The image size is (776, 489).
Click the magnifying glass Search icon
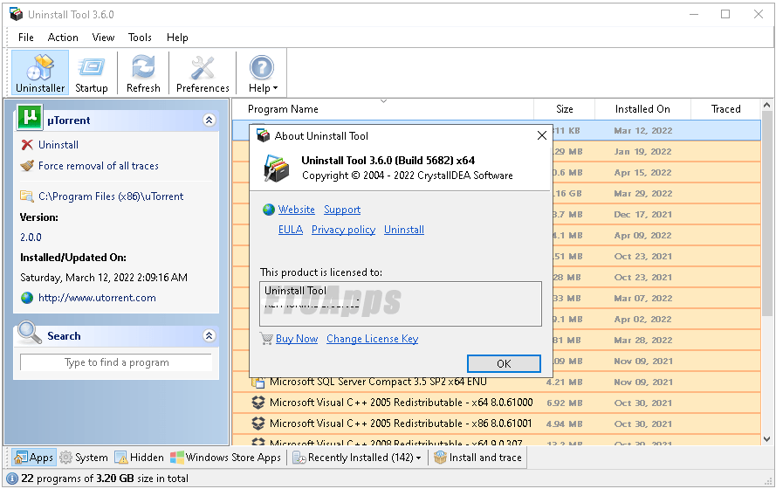(x=30, y=333)
